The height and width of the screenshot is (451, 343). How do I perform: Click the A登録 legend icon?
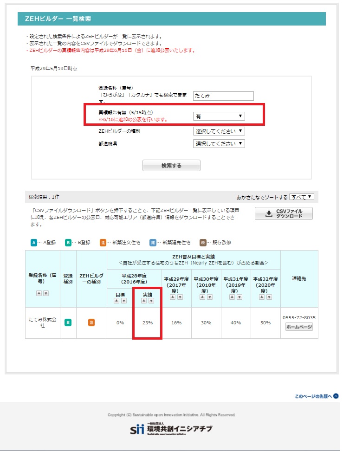coord(34,242)
